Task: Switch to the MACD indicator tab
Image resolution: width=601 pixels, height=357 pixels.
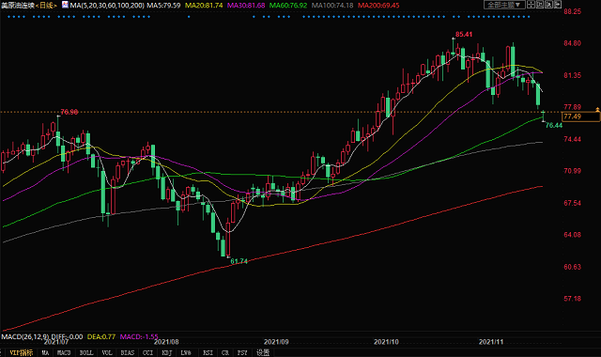Action: [64, 353]
